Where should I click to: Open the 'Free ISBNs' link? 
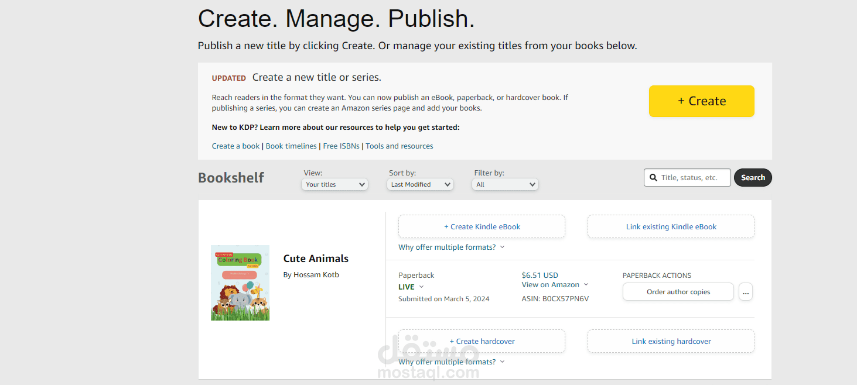tap(342, 146)
